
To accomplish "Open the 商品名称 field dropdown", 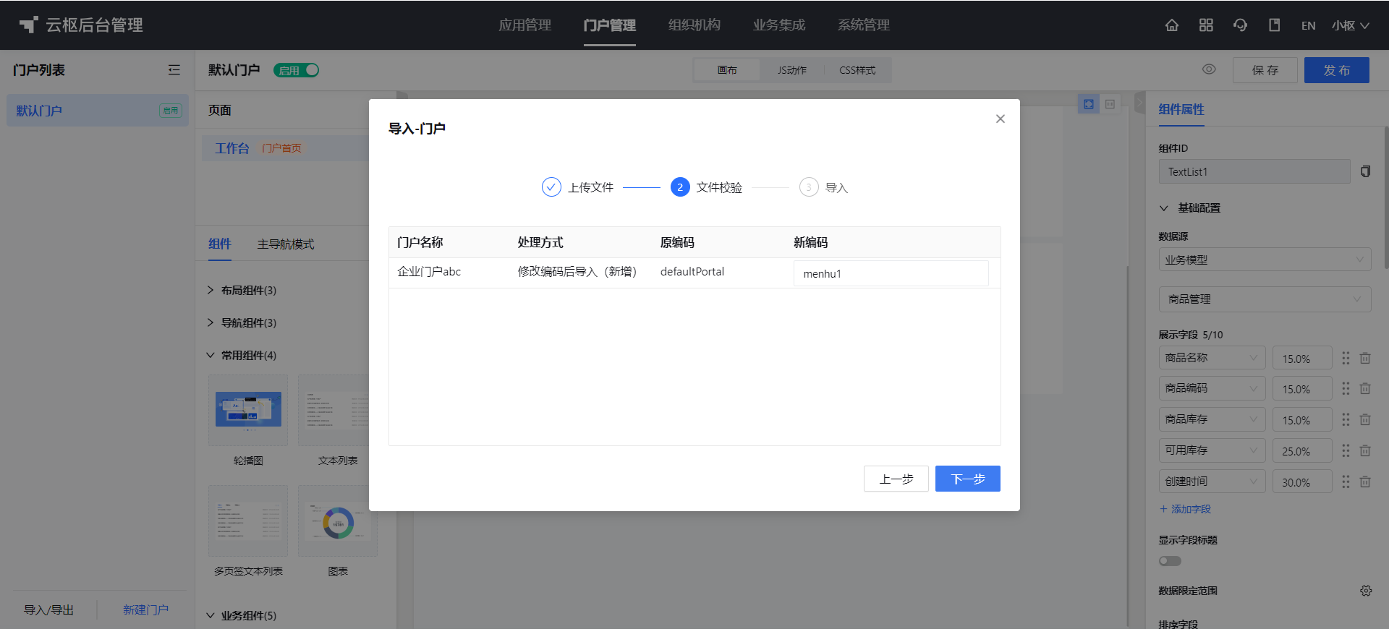I will 1212,358.
